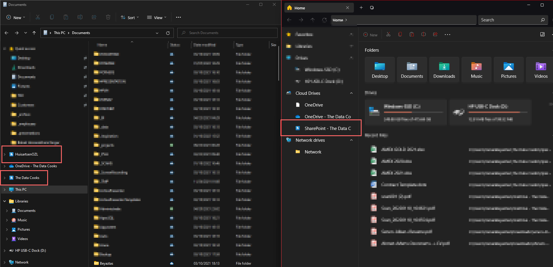Click the red Share icon in Home window

[435, 35]
